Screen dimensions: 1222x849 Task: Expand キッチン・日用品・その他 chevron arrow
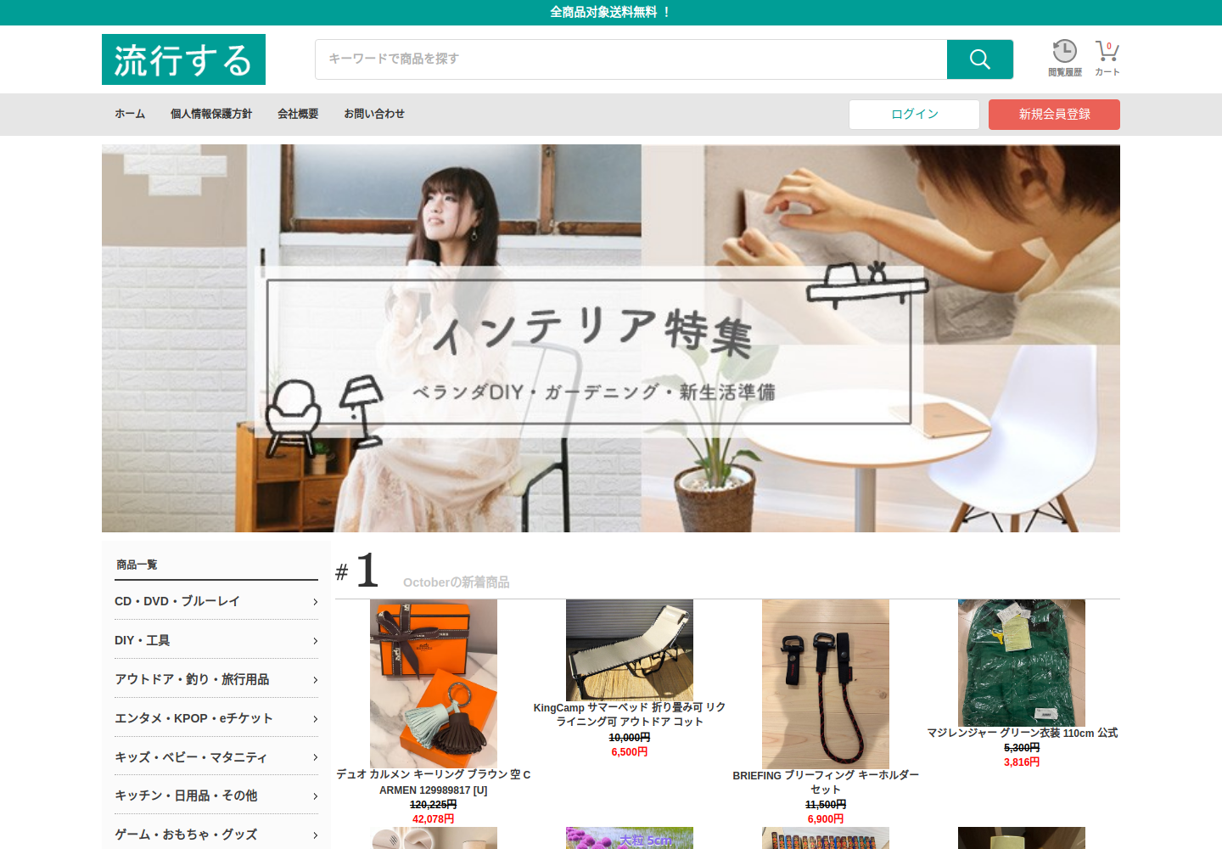coord(315,796)
